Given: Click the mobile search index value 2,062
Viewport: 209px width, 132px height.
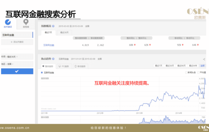Looking at the screenshot, I should tap(100, 45).
